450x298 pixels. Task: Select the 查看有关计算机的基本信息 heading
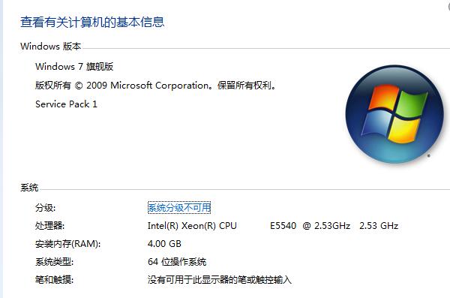coord(92,22)
